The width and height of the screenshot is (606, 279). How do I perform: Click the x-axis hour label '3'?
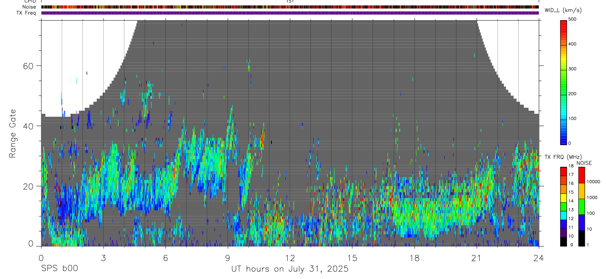(103, 257)
